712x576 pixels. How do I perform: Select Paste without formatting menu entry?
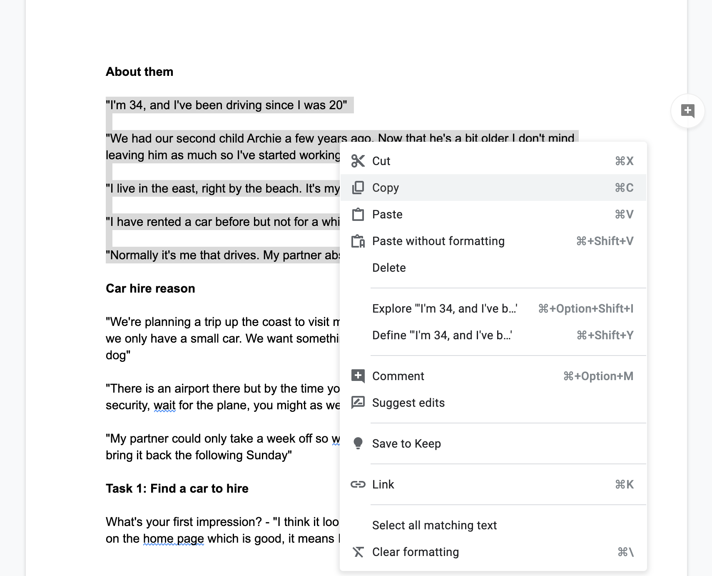click(493, 241)
